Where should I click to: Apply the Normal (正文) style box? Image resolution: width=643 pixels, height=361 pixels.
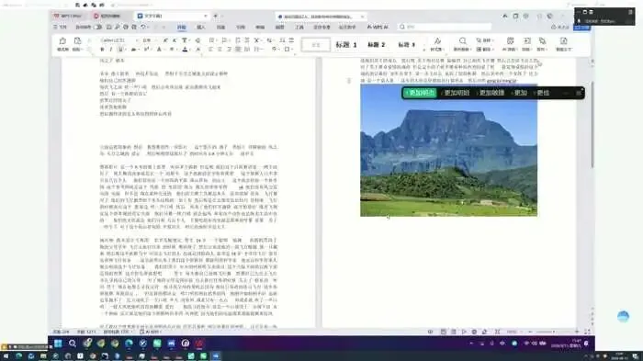(316, 44)
